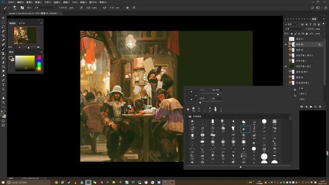Create a new layer from Layers panel bottom
This screenshot has width=329, height=185.
(x=315, y=106)
